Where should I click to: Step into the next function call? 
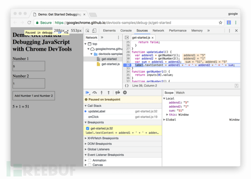point(101,93)
